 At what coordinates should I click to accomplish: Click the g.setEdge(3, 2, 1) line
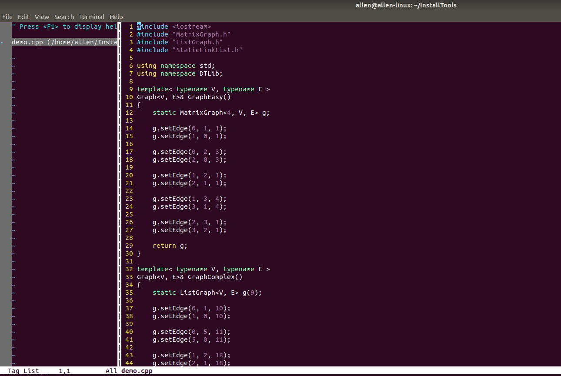click(x=190, y=230)
